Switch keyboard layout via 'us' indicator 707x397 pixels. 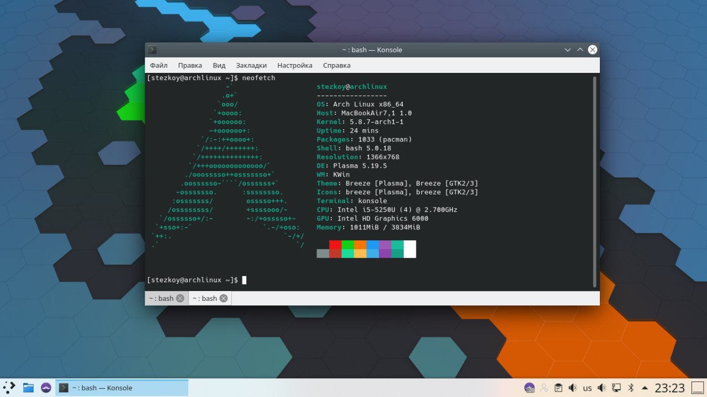click(x=587, y=388)
